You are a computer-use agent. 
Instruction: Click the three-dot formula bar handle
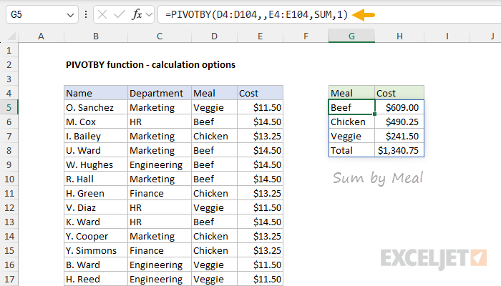tap(86, 14)
